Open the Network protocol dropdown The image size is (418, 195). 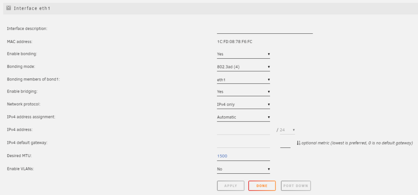(243, 105)
